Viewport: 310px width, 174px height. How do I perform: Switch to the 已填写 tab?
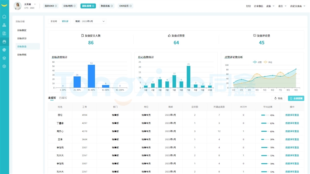point(63,98)
